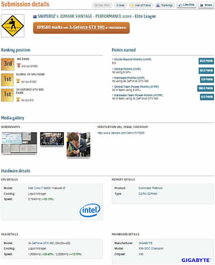The image size is (215, 265).
Task: Expand the Hardware Team Power Points entry
Action: point(137,95)
